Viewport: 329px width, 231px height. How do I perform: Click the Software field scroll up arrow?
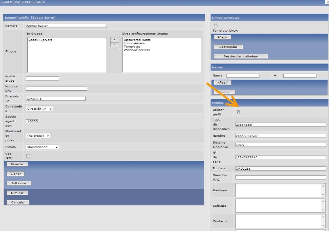pos(323,201)
